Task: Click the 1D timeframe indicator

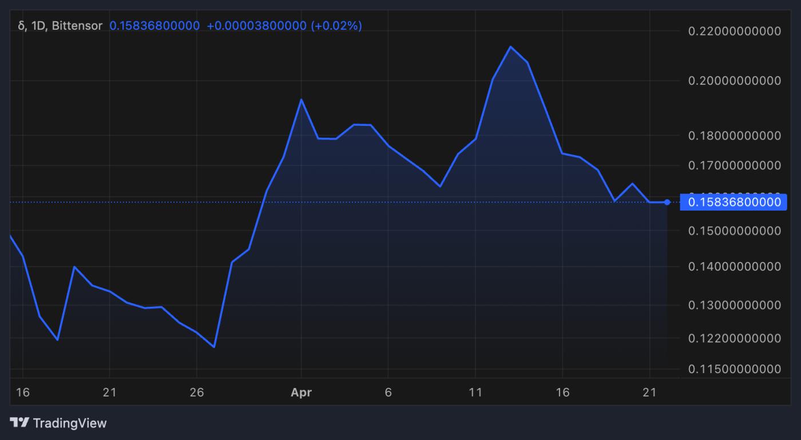Action: tap(38, 25)
